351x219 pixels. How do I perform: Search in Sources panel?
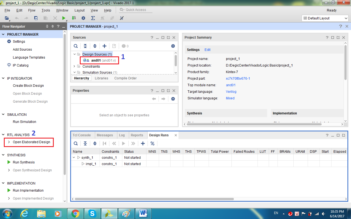pyautogui.click(x=76, y=46)
